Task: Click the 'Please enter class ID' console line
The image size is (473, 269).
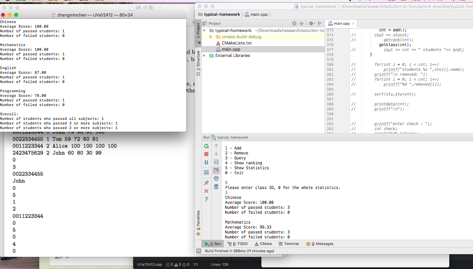Action: tap(282, 187)
